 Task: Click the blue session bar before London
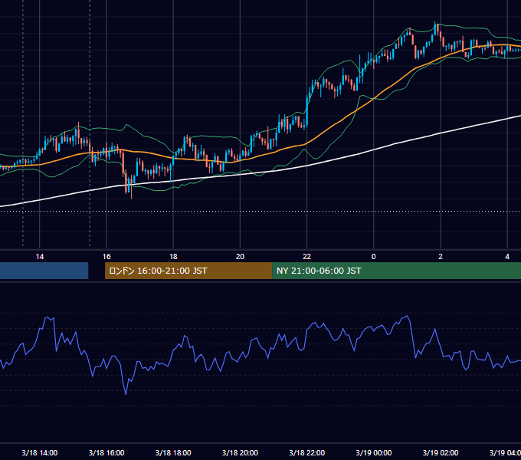44,271
